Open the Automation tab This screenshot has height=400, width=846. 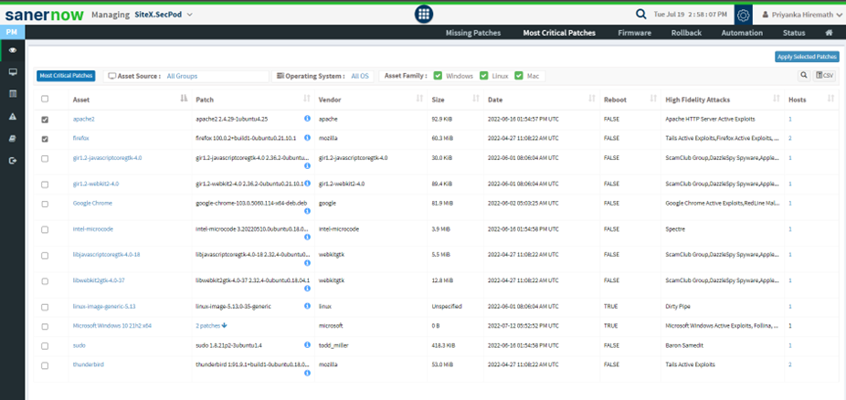point(742,33)
